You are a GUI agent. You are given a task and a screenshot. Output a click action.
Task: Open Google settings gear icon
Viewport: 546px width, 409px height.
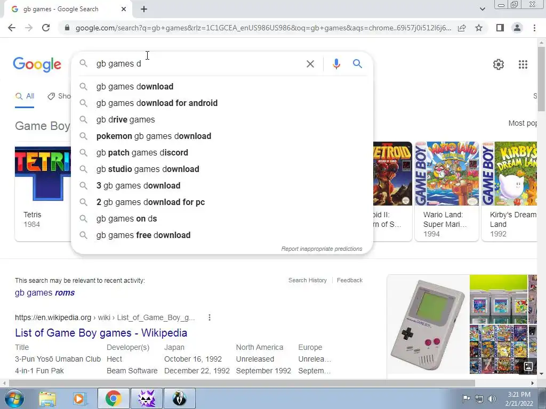499,64
